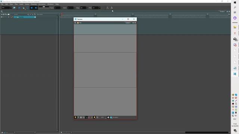Click the add-view plus icon in Camera window

point(133,23)
